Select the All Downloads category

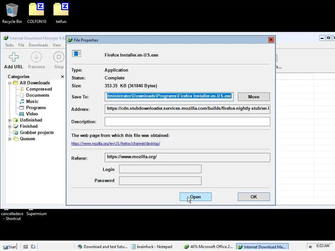coord(35,83)
